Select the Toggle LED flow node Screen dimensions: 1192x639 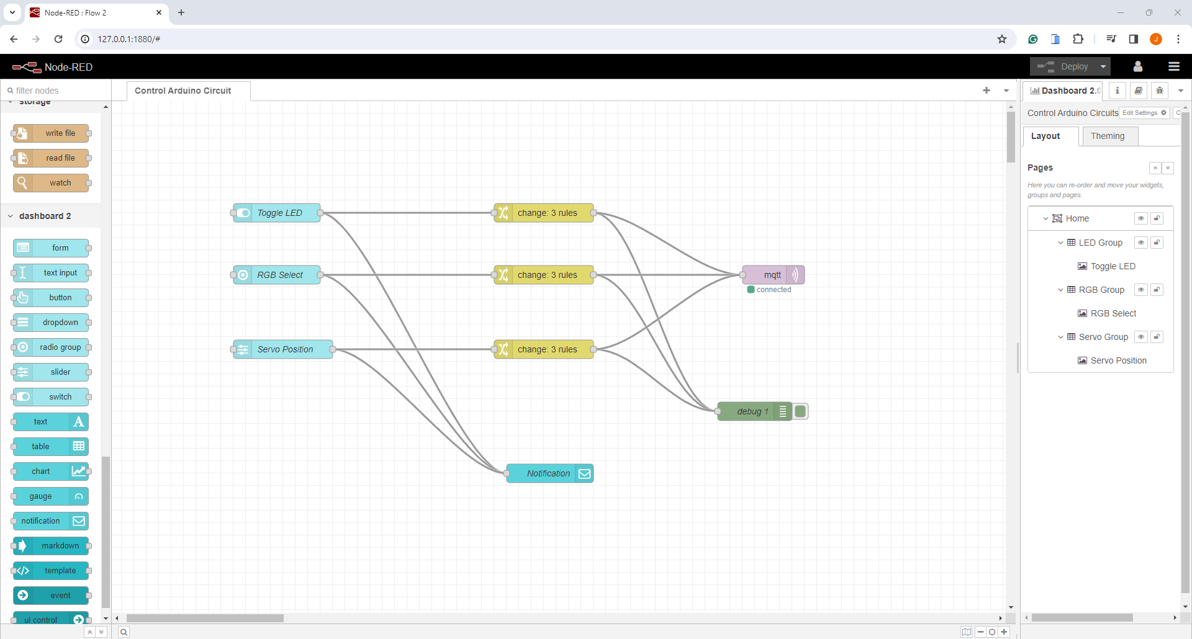277,213
